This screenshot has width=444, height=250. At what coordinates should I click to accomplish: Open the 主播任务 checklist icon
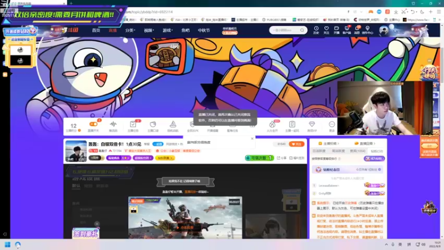pyautogui.click(x=133, y=127)
